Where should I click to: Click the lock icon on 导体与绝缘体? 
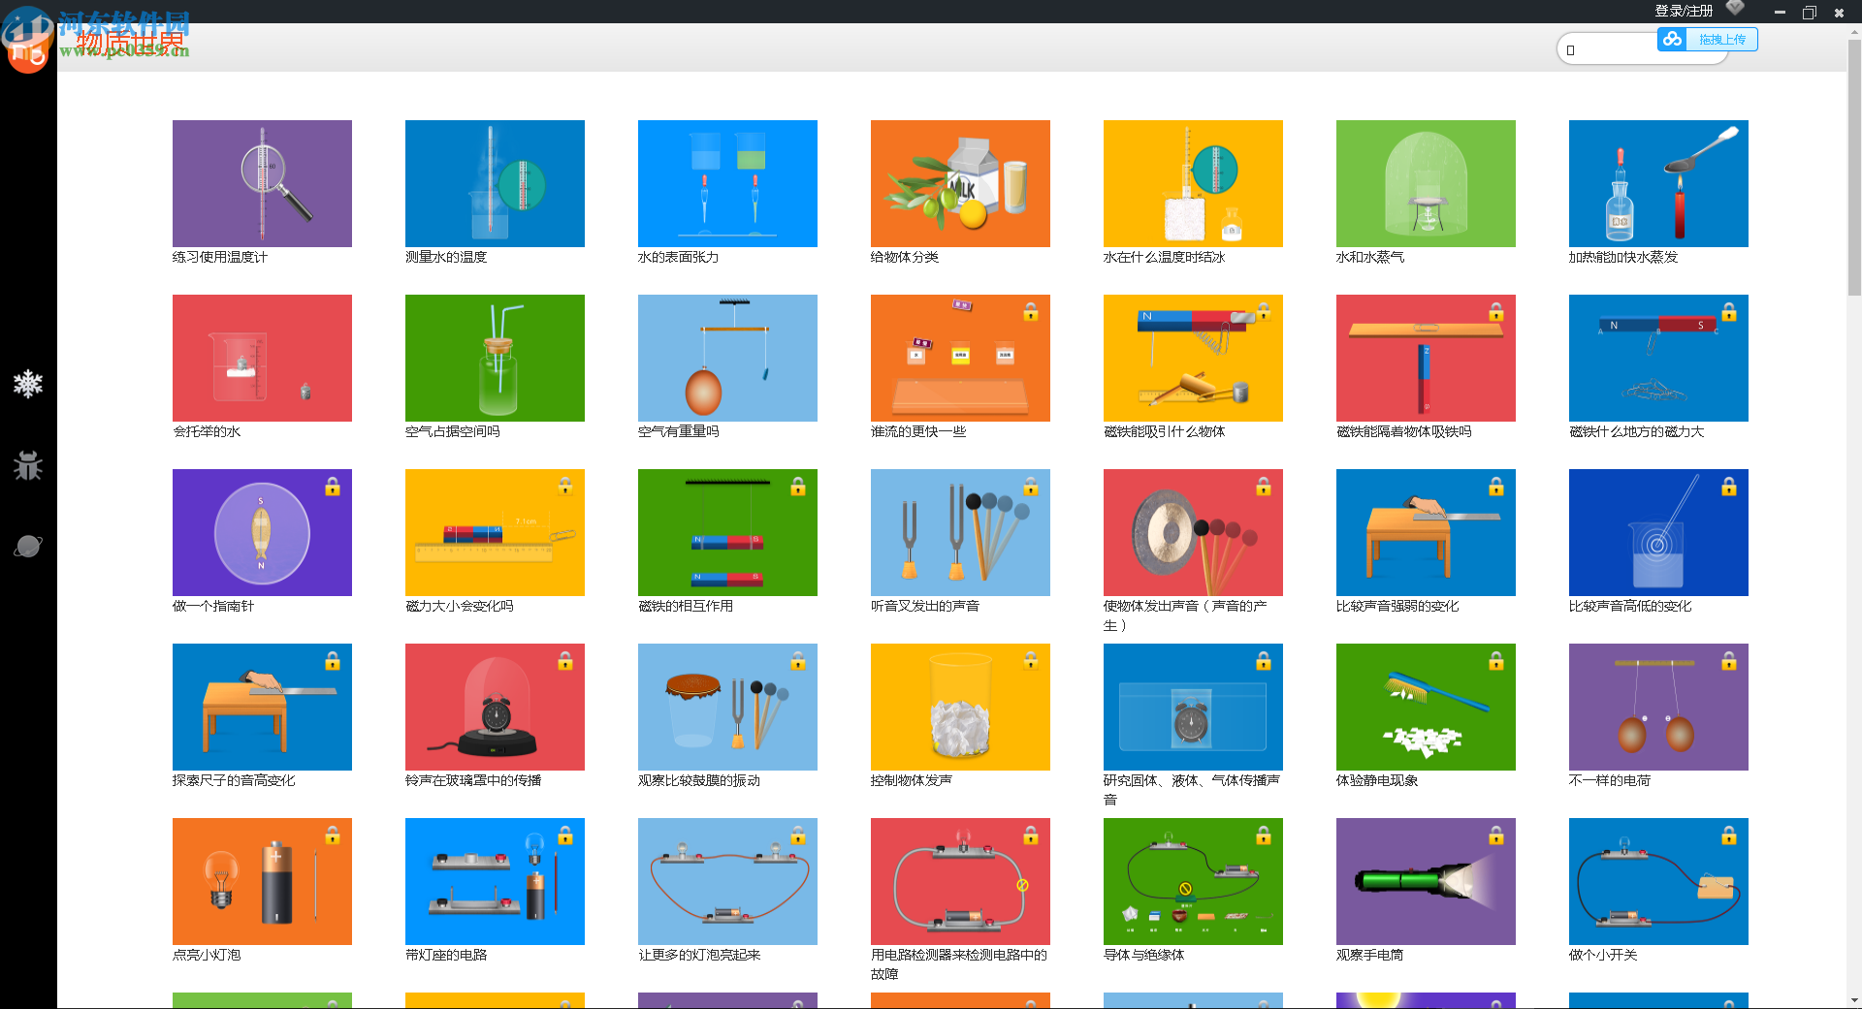1264,836
